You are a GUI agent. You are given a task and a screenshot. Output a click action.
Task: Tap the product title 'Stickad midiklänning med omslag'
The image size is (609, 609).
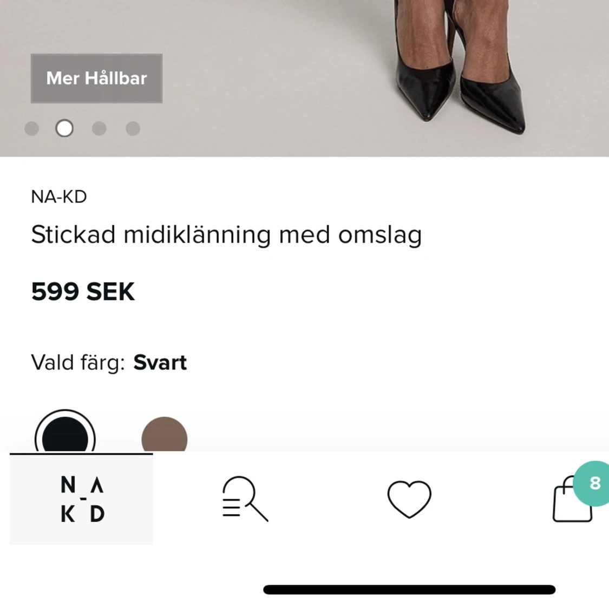(226, 234)
